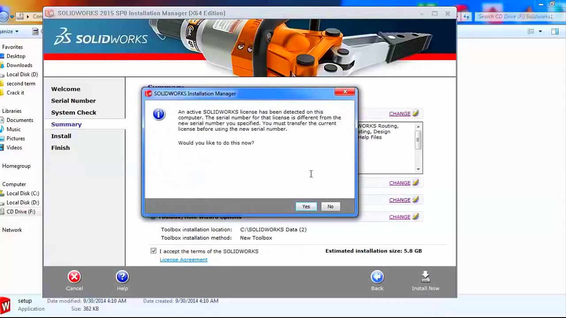
Task: Select CD Drive (F:) in navigation pane
Action: (x=20, y=212)
